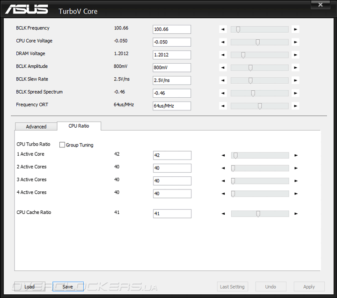Click the BCLK Slew Rate slider thumb

pyautogui.click(x=250, y=80)
